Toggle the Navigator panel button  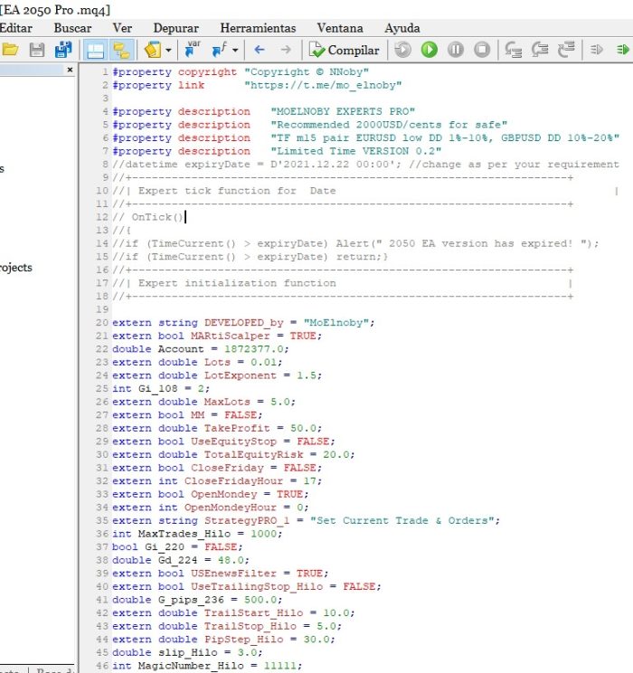(121, 51)
